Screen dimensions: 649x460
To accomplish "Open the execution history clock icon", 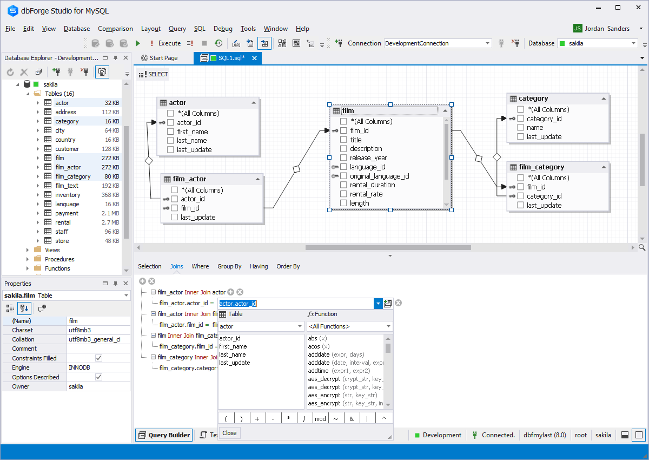I will (x=218, y=43).
